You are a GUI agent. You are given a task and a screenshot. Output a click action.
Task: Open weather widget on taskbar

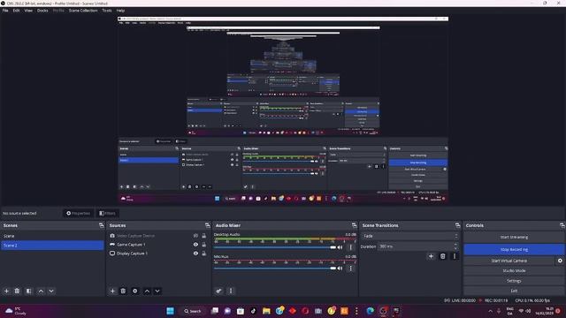[x=16, y=311]
